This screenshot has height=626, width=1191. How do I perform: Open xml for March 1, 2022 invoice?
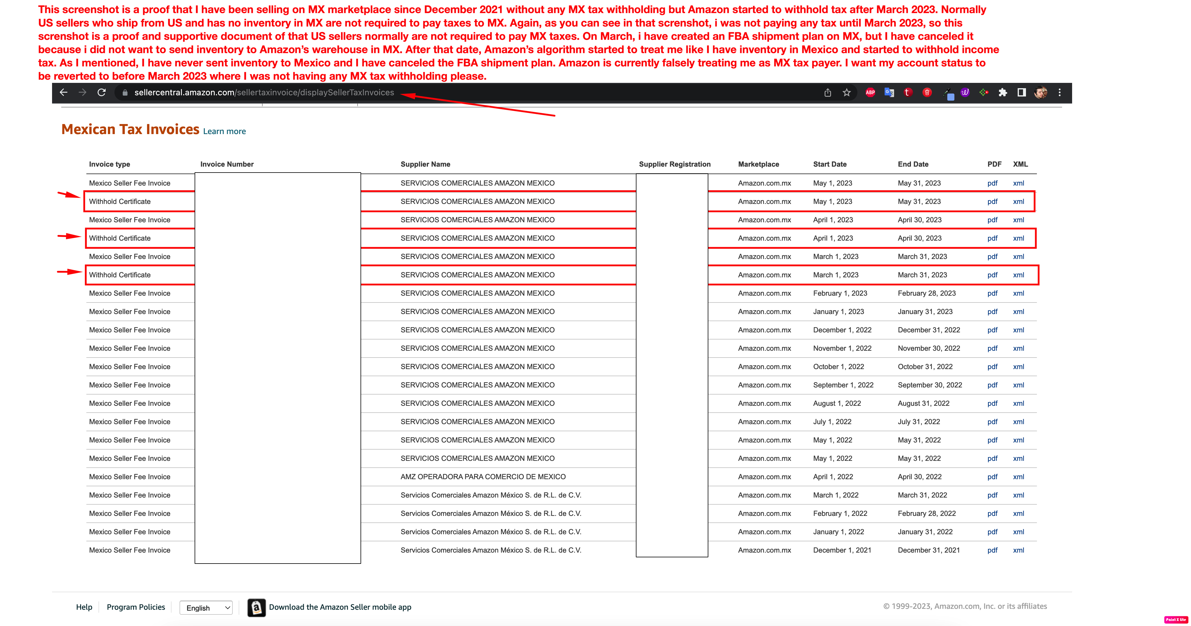click(x=1019, y=495)
